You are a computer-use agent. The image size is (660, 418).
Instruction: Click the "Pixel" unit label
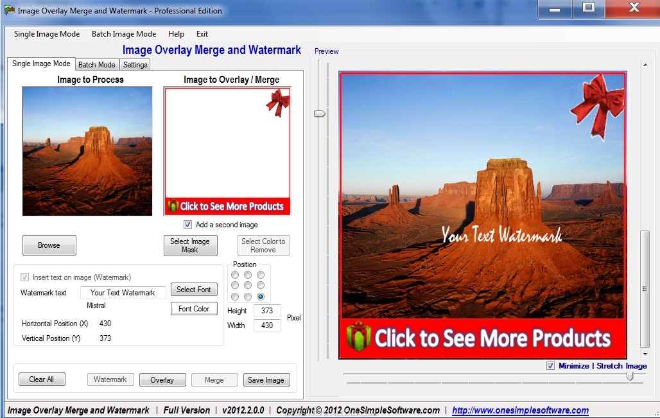(x=294, y=318)
